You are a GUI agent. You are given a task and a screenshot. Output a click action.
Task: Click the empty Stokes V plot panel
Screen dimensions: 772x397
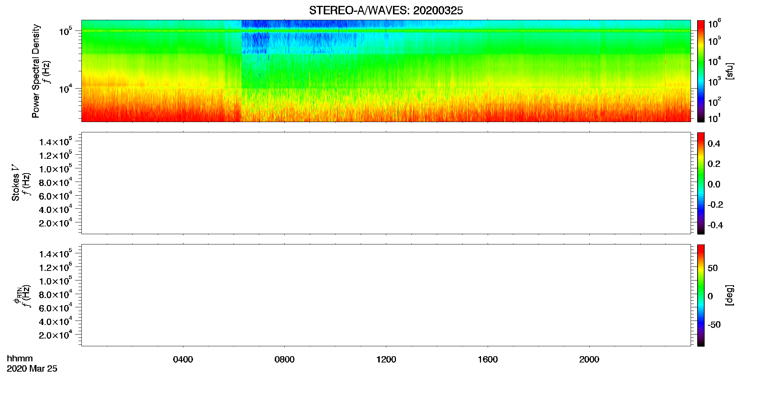tap(386, 183)
